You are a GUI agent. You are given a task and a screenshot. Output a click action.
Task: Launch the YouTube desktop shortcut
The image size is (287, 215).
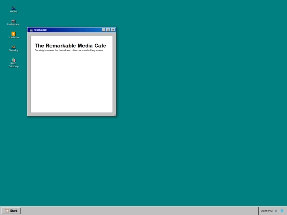click(x=13, y=35)
